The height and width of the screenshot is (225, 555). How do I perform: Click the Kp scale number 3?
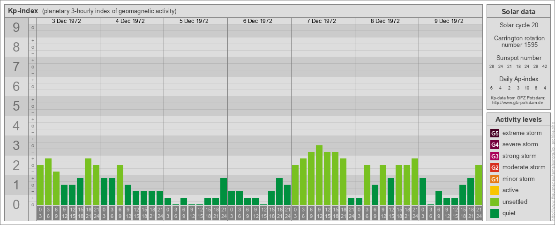point(16,145)
